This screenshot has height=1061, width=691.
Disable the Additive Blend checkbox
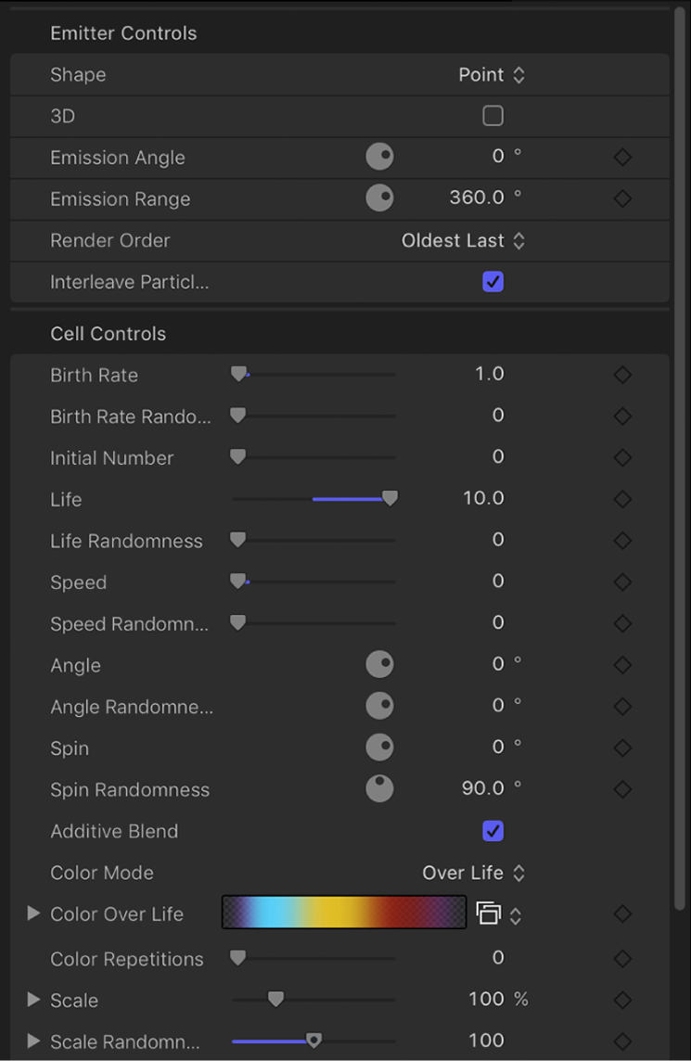[493, 831]
